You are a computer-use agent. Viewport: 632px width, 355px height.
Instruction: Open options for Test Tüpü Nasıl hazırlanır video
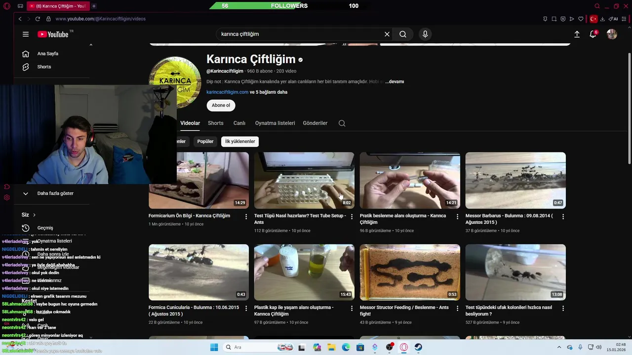click(352, 216)
